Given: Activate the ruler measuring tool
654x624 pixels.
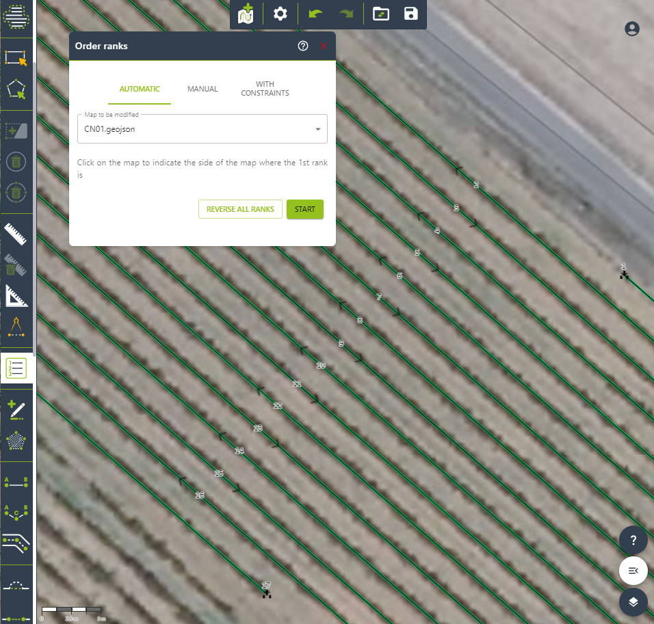Looking at the screenshot, I should click(x=16, y=234).
